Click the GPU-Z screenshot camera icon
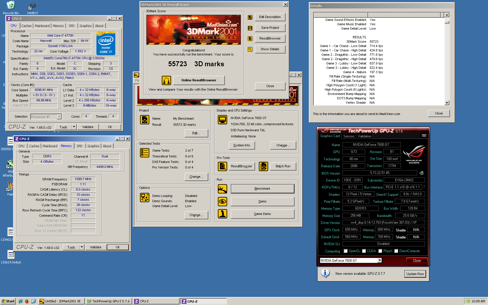Viewport: 488px width, 305px height. coord(424,136)
